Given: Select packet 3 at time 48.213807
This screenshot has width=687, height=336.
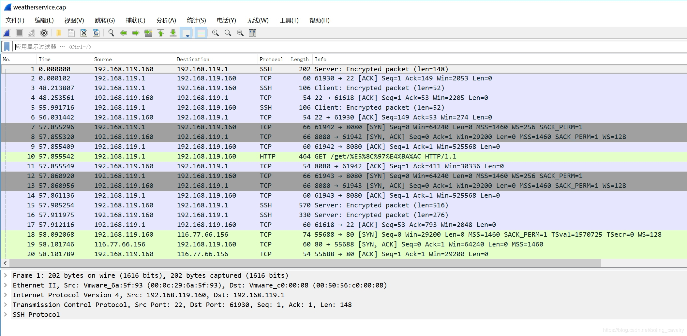Looking at the screenshot, I should [344, 88].
